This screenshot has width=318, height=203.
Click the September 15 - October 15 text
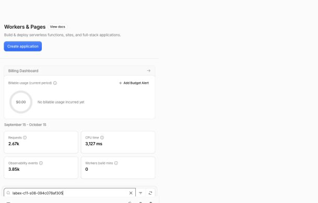pos(25,125)
